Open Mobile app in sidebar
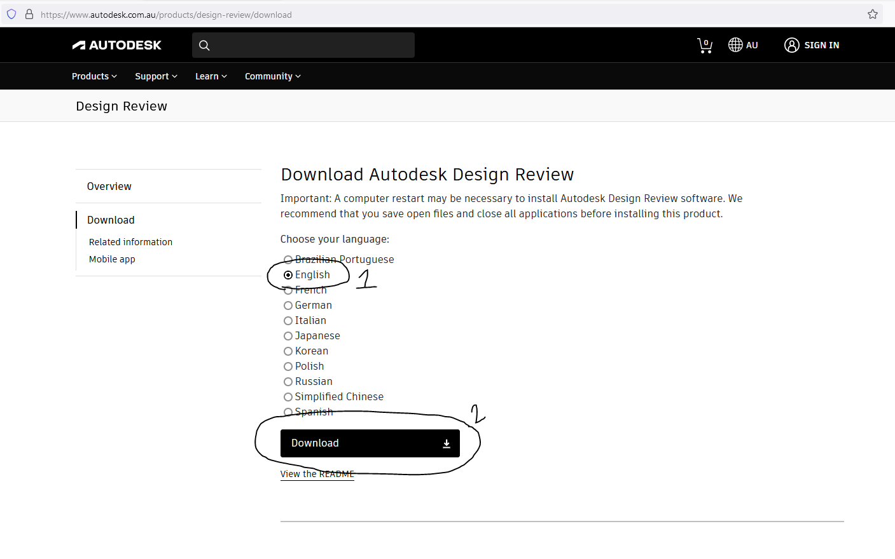 (x=112, y=259)
